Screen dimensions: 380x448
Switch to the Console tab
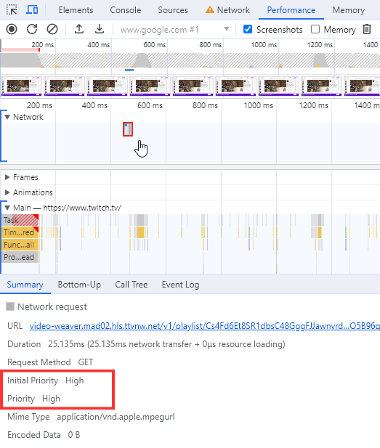[125, 10]
